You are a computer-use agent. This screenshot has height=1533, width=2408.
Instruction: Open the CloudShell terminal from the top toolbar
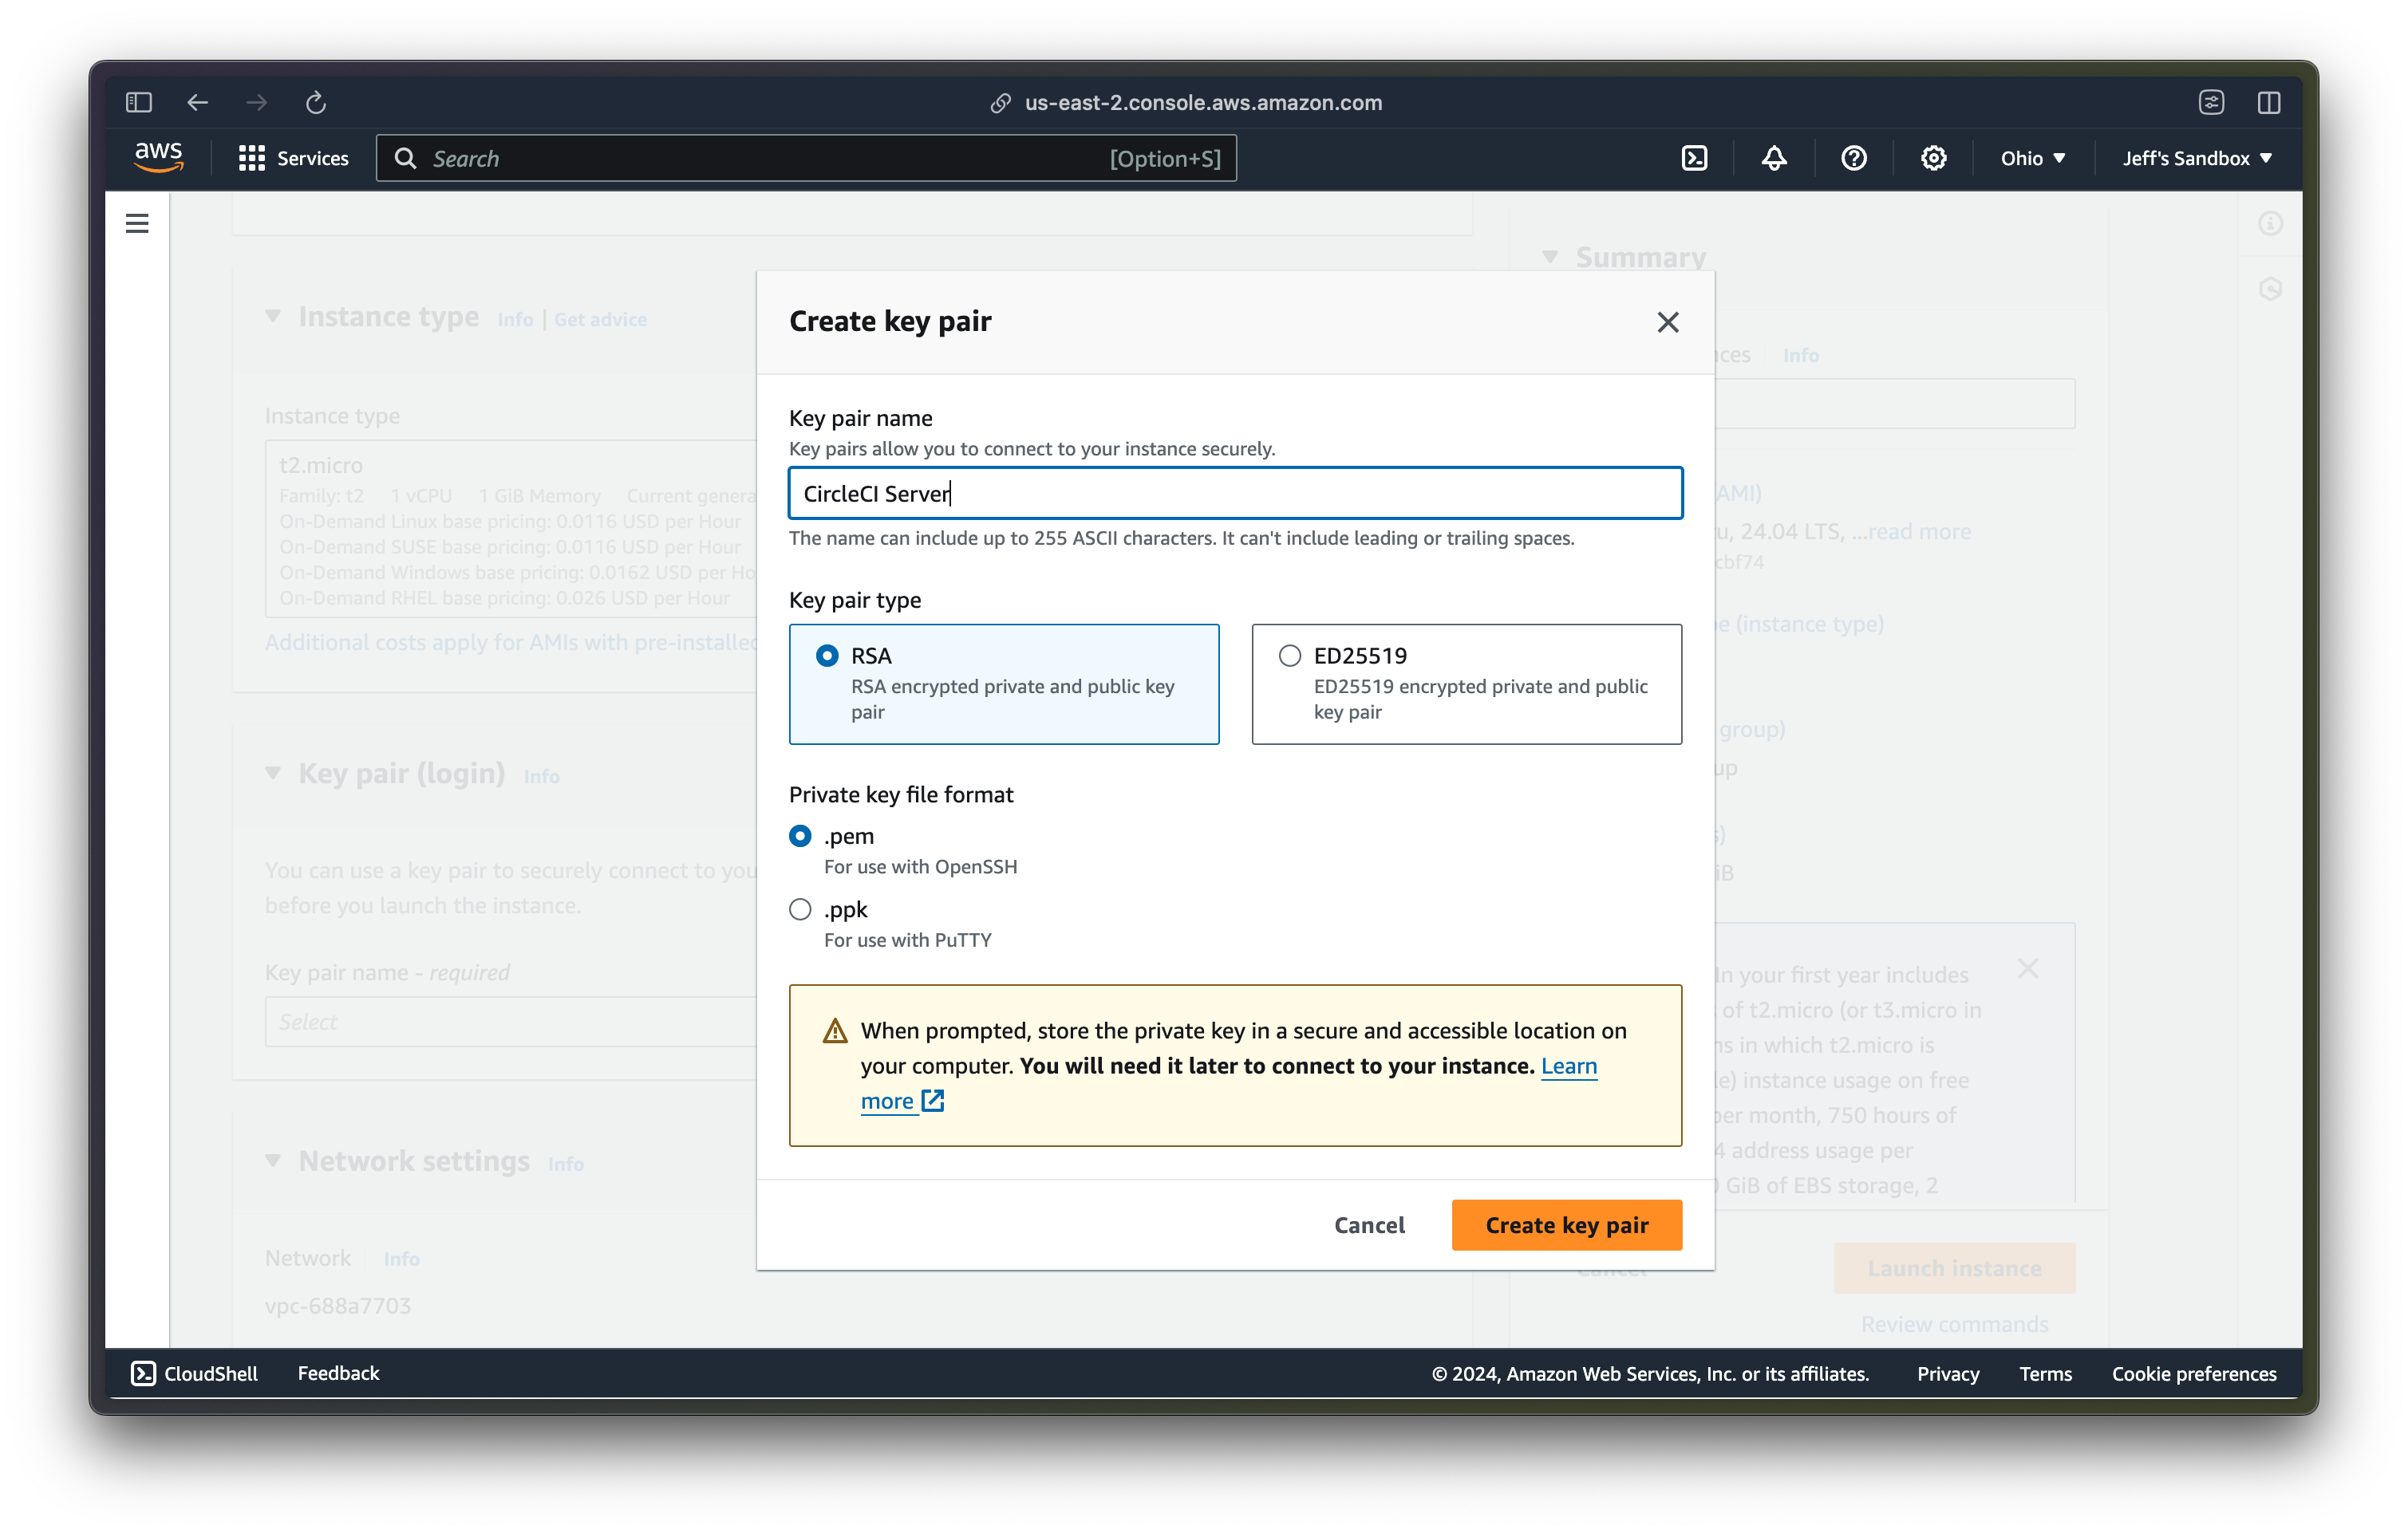click(x=1694, y=158)
